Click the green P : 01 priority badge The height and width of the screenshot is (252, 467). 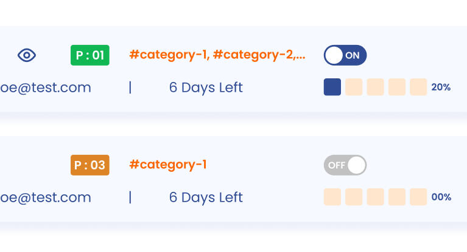coord(90,55)
